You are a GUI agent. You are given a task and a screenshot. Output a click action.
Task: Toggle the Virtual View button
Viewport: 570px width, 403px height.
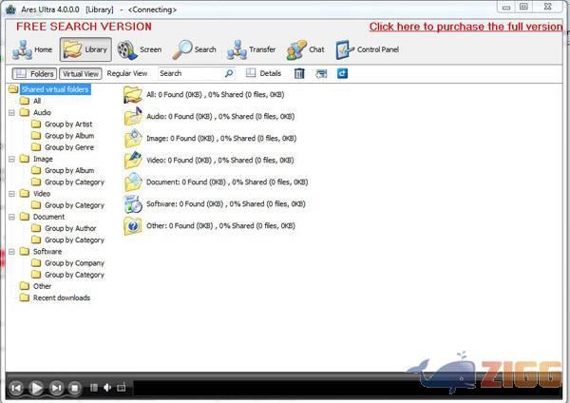pos(81,73)
